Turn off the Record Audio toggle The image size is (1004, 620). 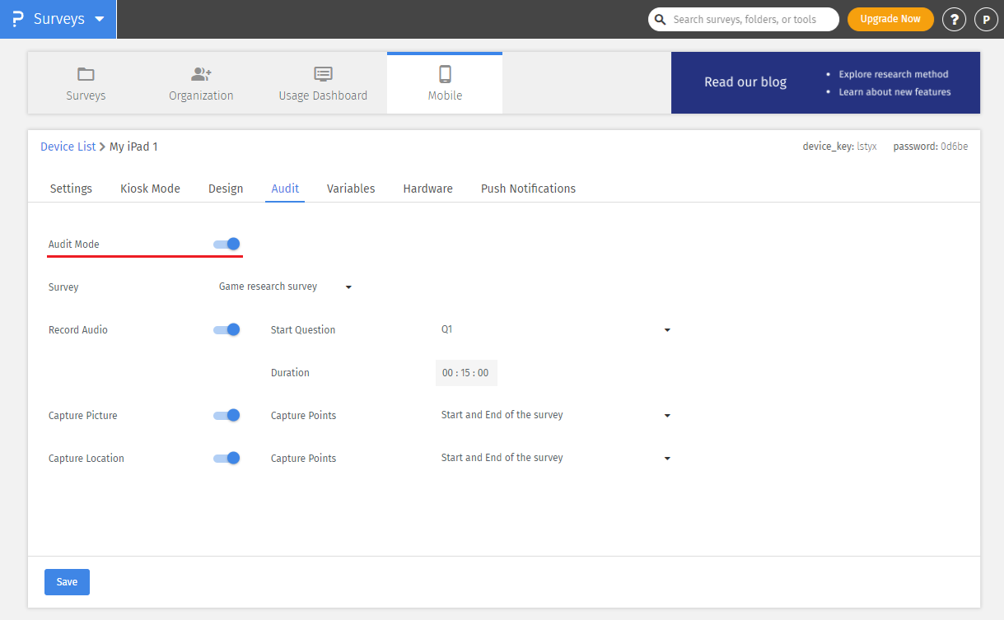pyautogui.click(x=226, y=329)
